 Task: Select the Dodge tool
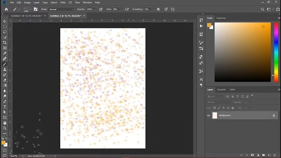(5, 96)
